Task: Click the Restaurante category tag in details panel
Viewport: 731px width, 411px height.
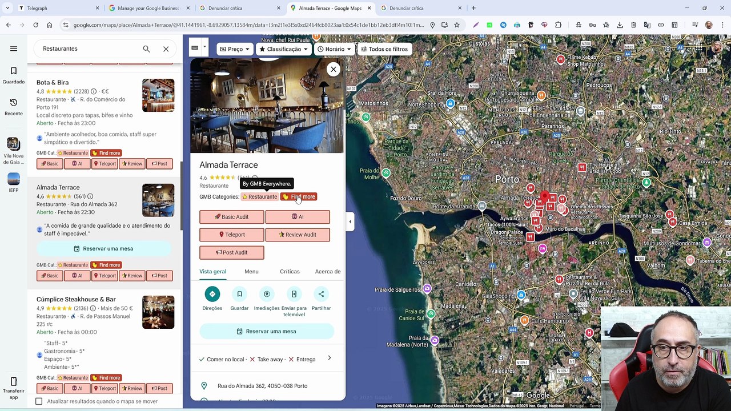Action: (260, 197)
